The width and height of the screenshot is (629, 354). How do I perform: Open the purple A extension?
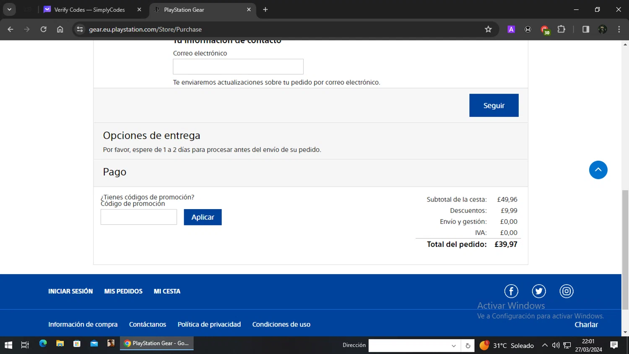pos(511,29)
